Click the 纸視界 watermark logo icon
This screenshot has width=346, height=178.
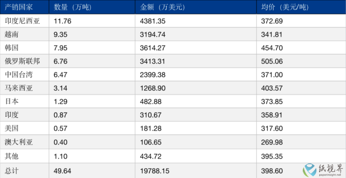(x=310, y=170)
